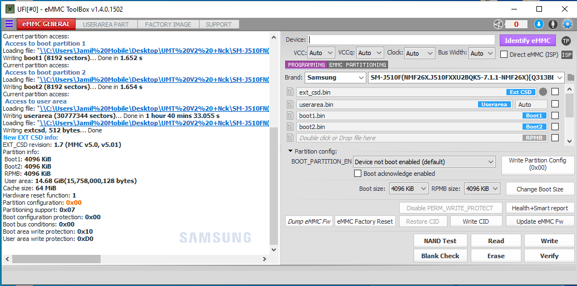
Task: Click the eMMC Factory Reset button
Action: [365, 222]
